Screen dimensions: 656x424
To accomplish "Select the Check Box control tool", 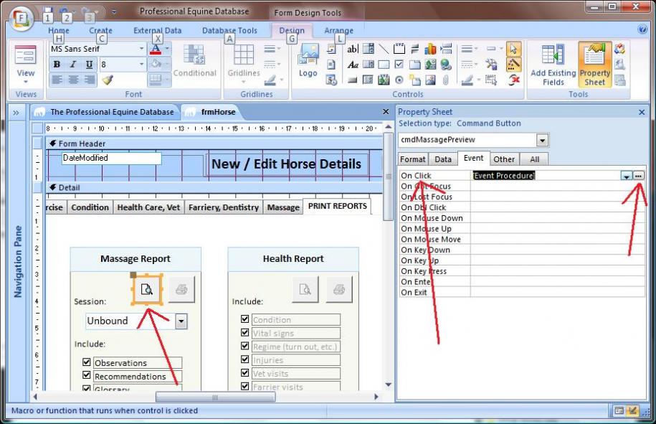I will pos(399,65).
